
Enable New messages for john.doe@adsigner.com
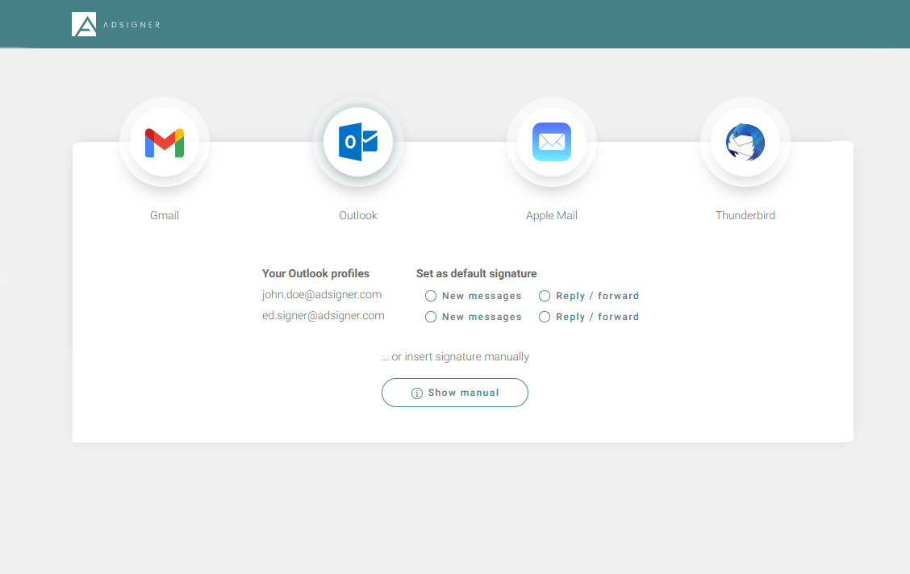coord(431,297)
